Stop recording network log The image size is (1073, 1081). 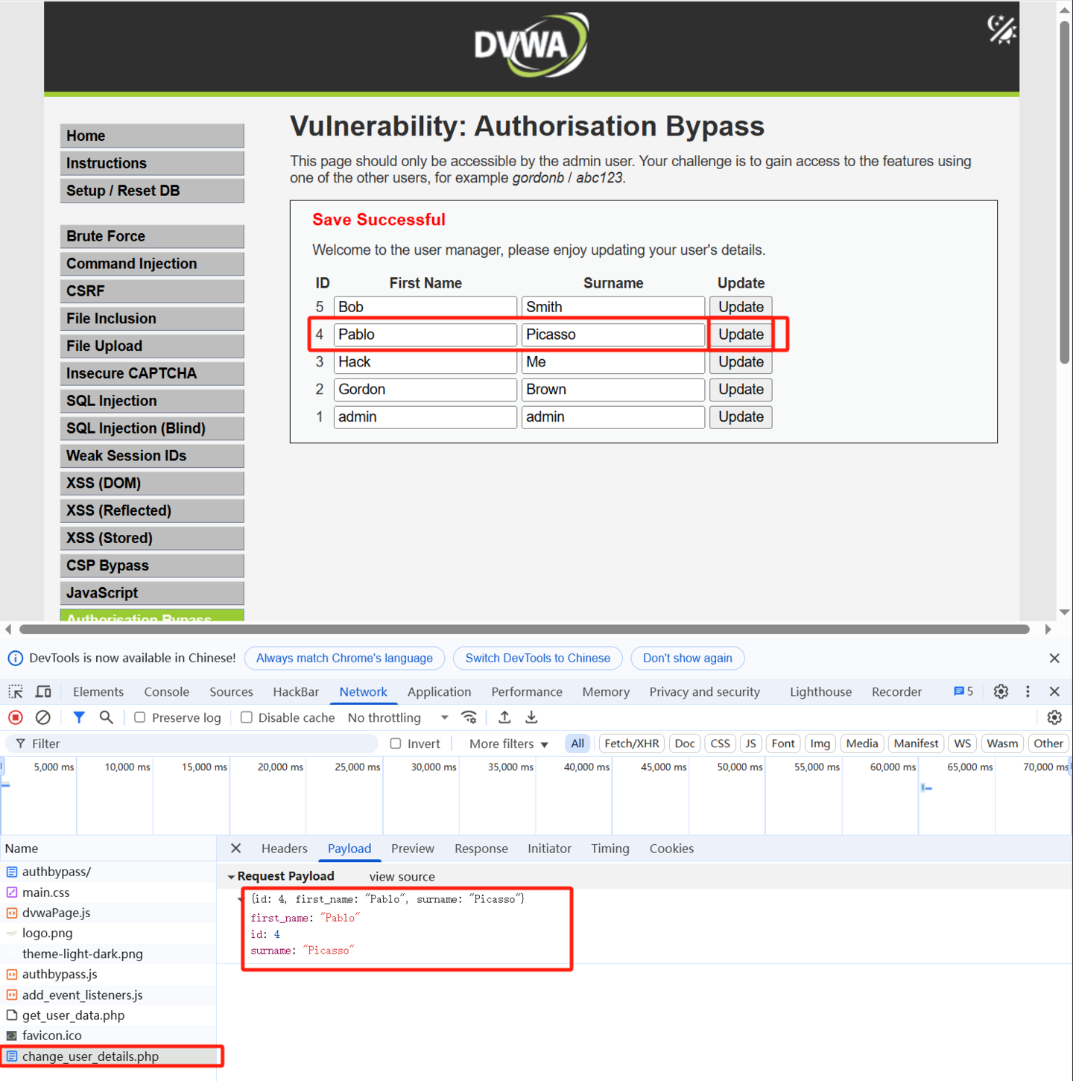pyautogui.click(x=16, y=717)
